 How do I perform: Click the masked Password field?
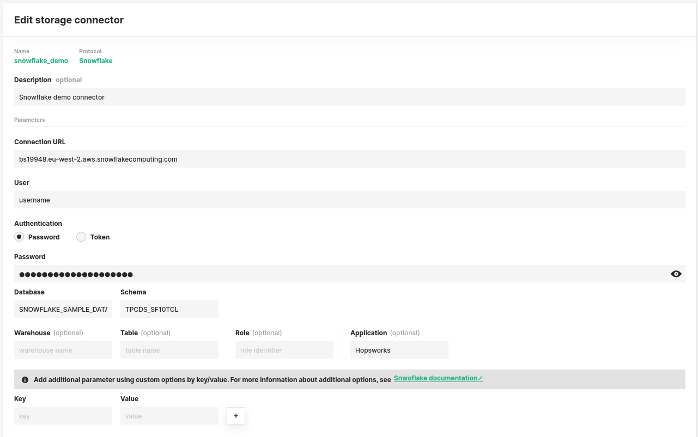338,274
